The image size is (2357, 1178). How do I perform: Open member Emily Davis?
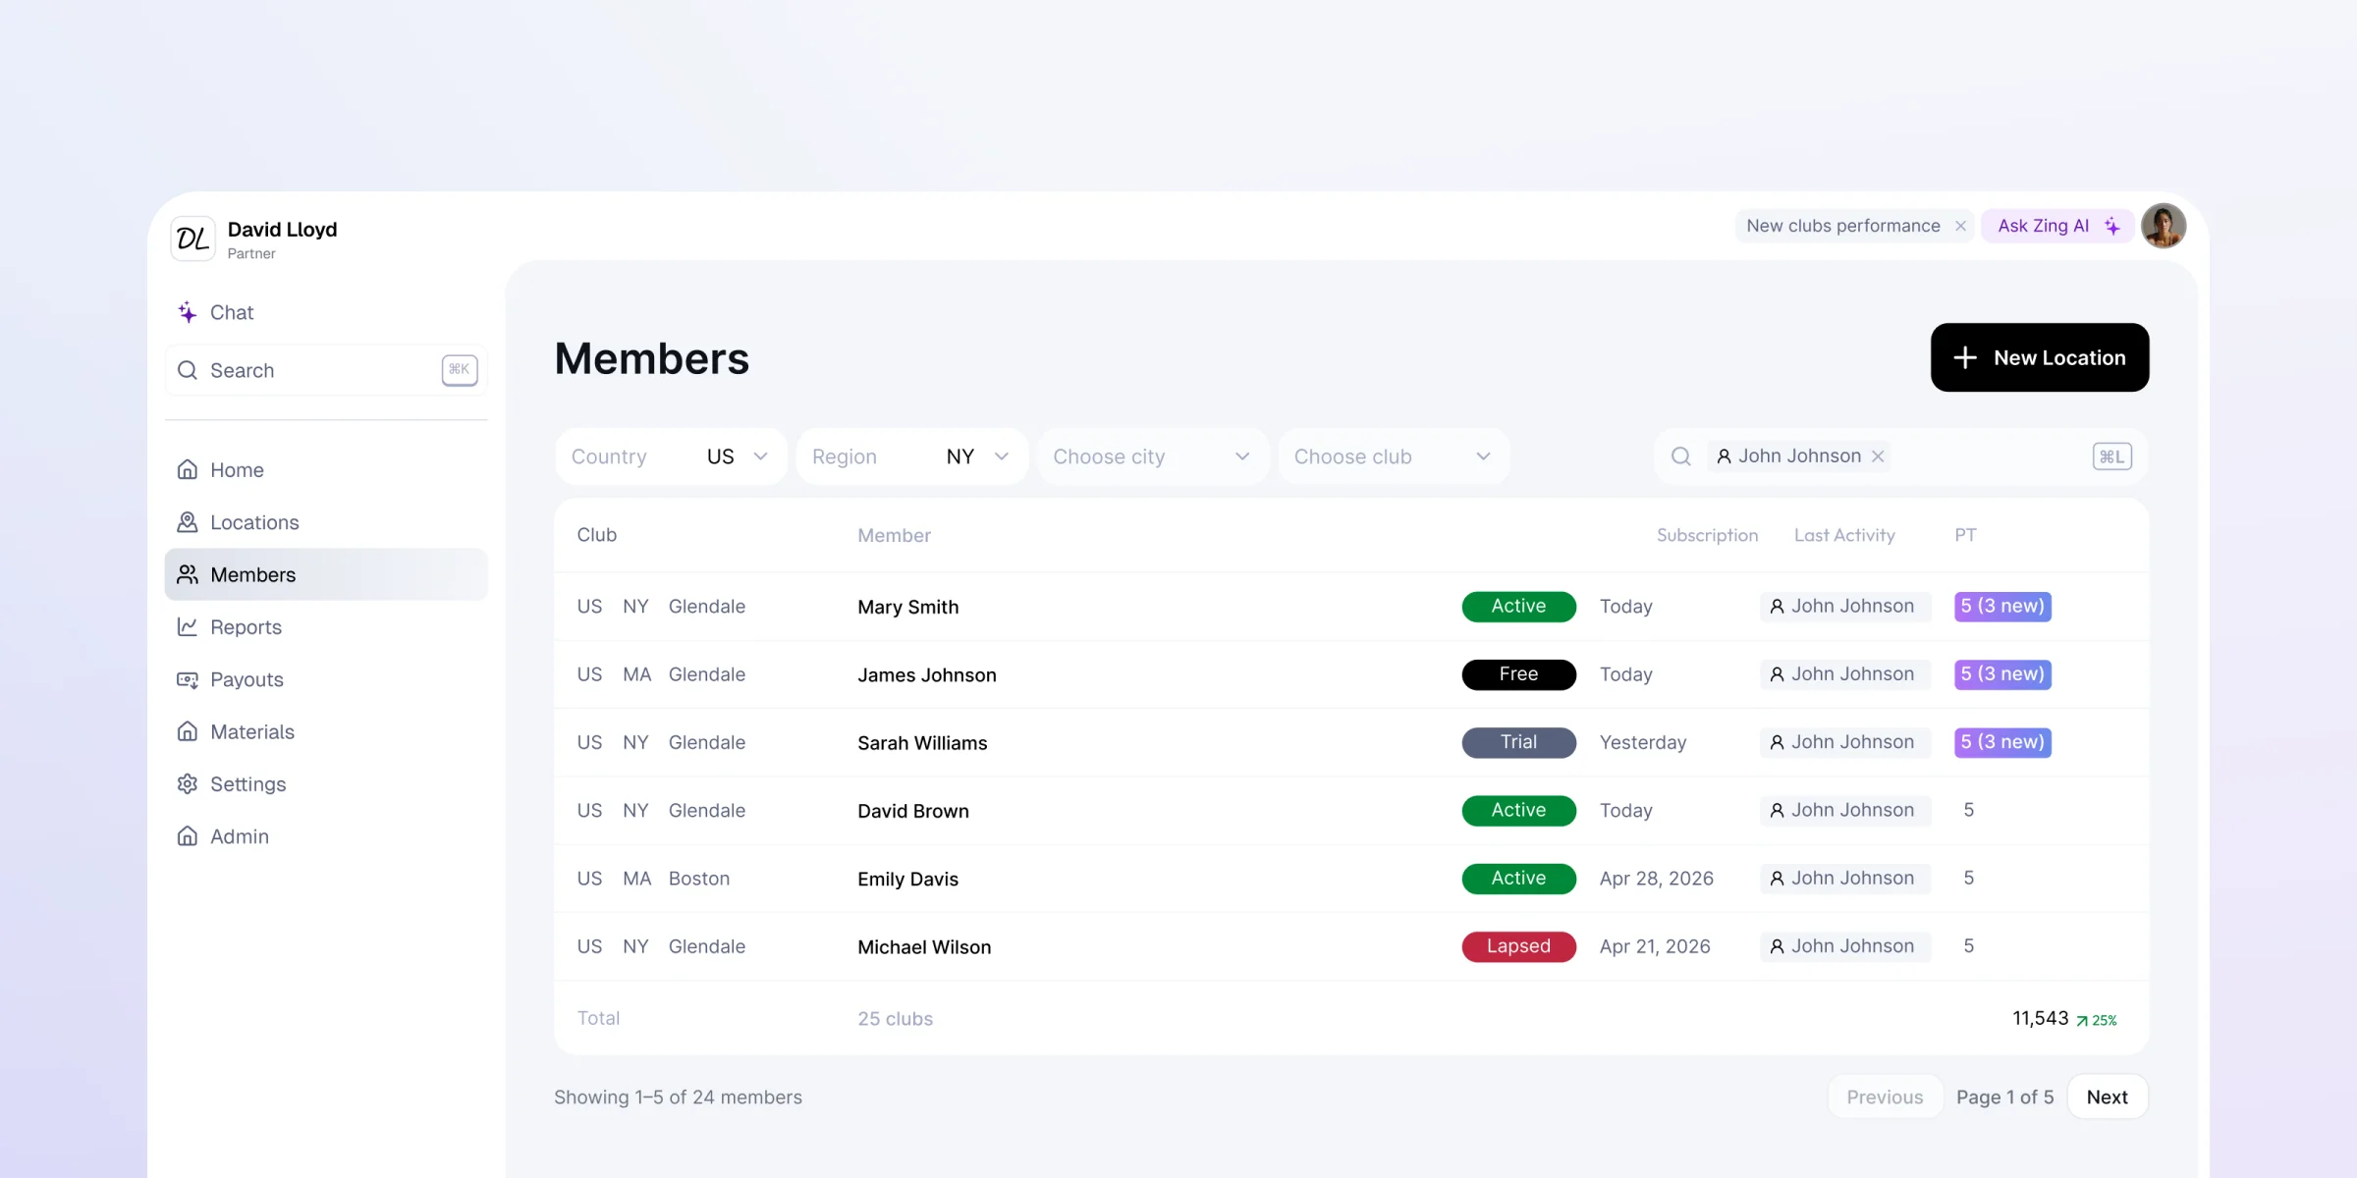coord(907,879)
